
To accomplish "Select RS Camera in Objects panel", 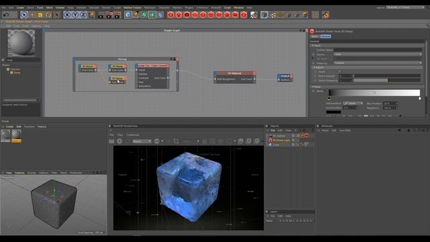I will click(x=279, y=136).
